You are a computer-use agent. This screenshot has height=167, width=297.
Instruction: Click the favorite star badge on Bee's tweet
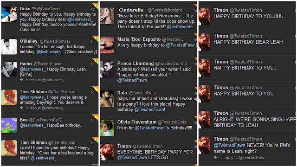95,117
